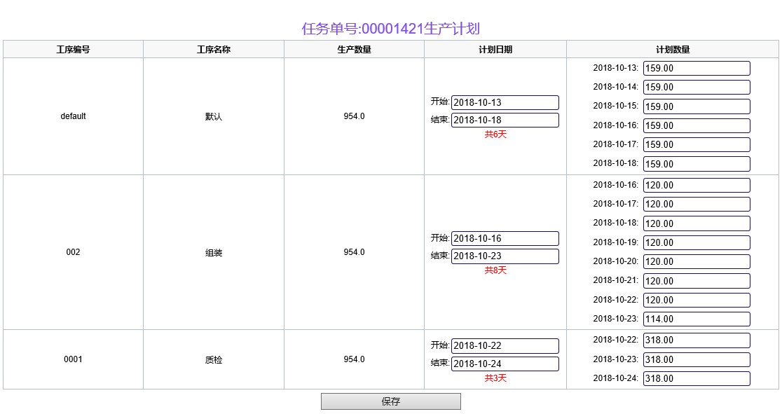Click the 工序编号 column header
This screenshot has height=414, width=782.
tap(73, 49)
